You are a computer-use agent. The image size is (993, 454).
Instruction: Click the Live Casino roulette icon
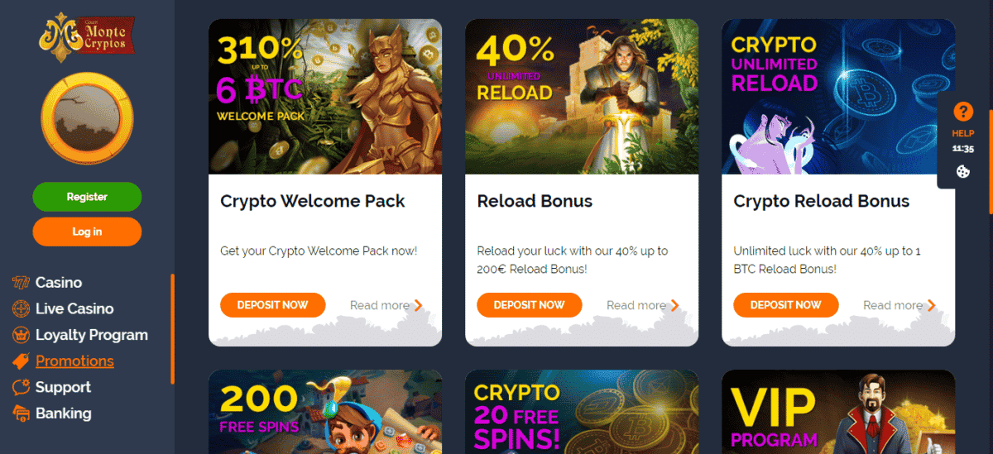21,308
